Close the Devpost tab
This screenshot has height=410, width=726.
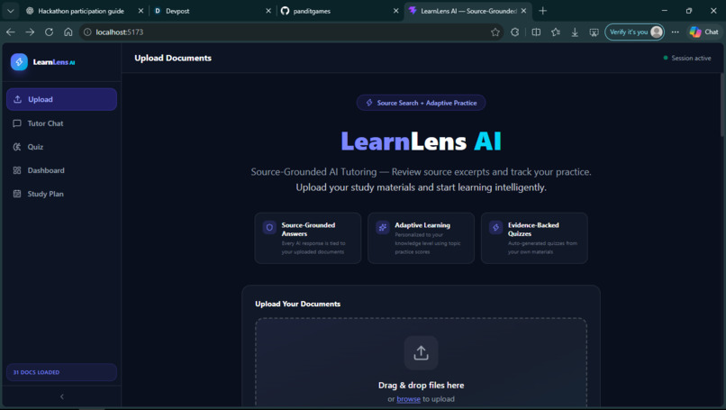coord(268,11)
